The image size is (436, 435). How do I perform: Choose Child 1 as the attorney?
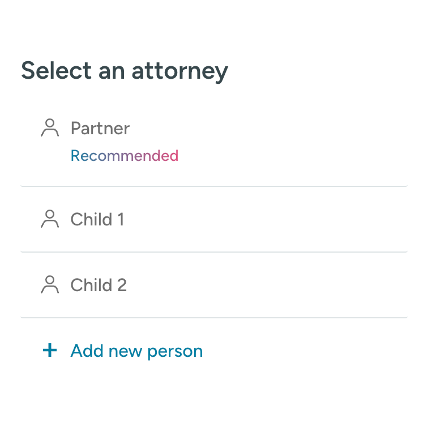pos(214,219)
